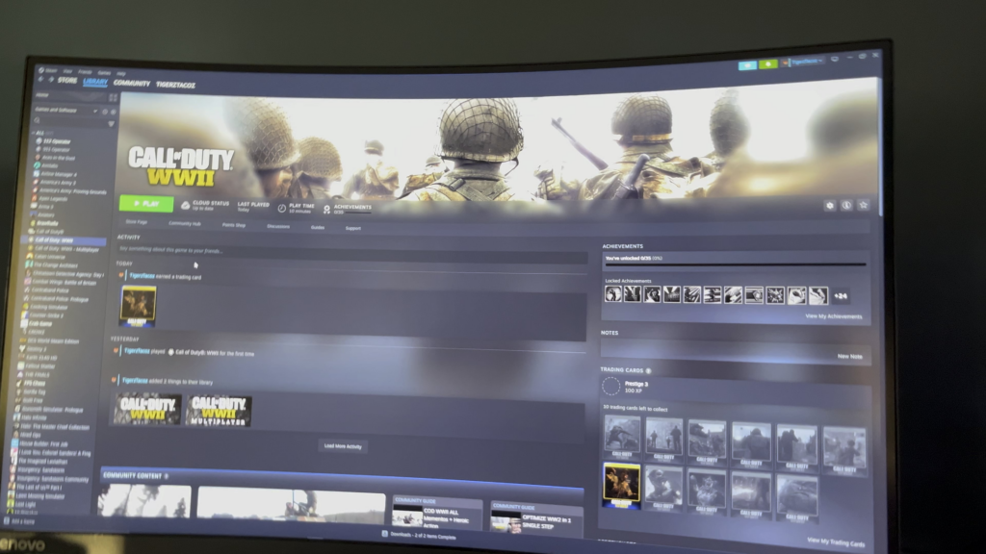The height and width of the screenshot is (554, 986).
Task: Open the Guides link
Action: (x=318, y=227)
